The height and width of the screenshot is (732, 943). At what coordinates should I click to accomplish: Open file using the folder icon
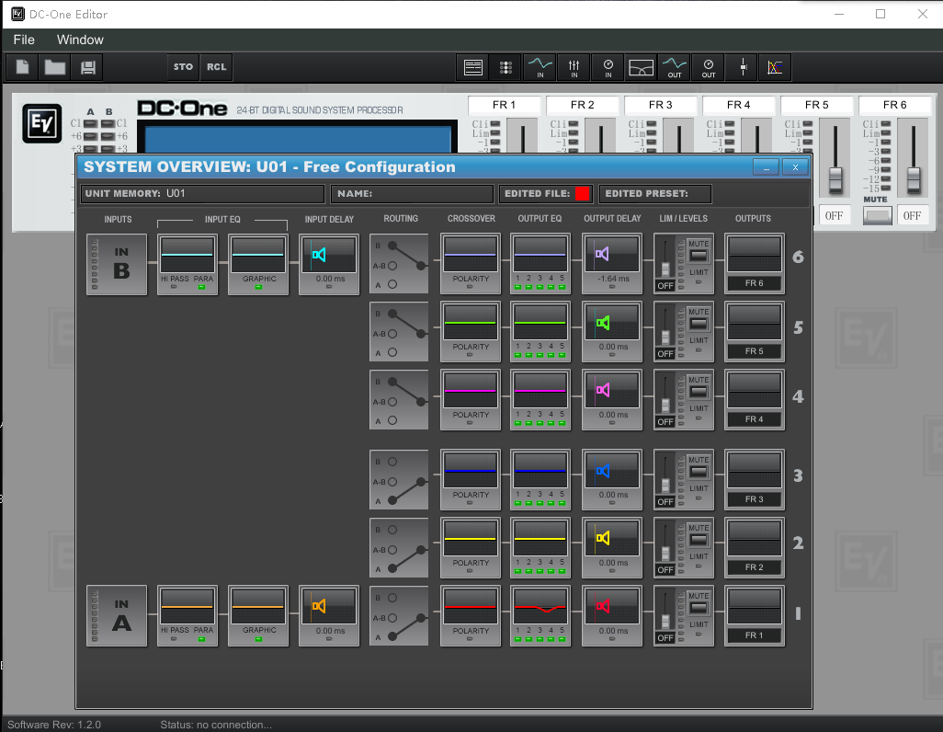click(x=55, y=67)
